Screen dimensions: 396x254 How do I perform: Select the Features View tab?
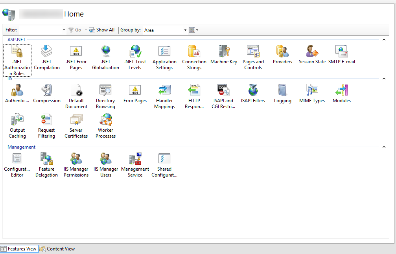point(19,248)
